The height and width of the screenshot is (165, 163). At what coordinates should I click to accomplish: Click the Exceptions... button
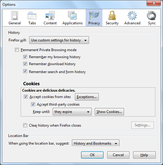pyautogui.click(x=87, y=97)
